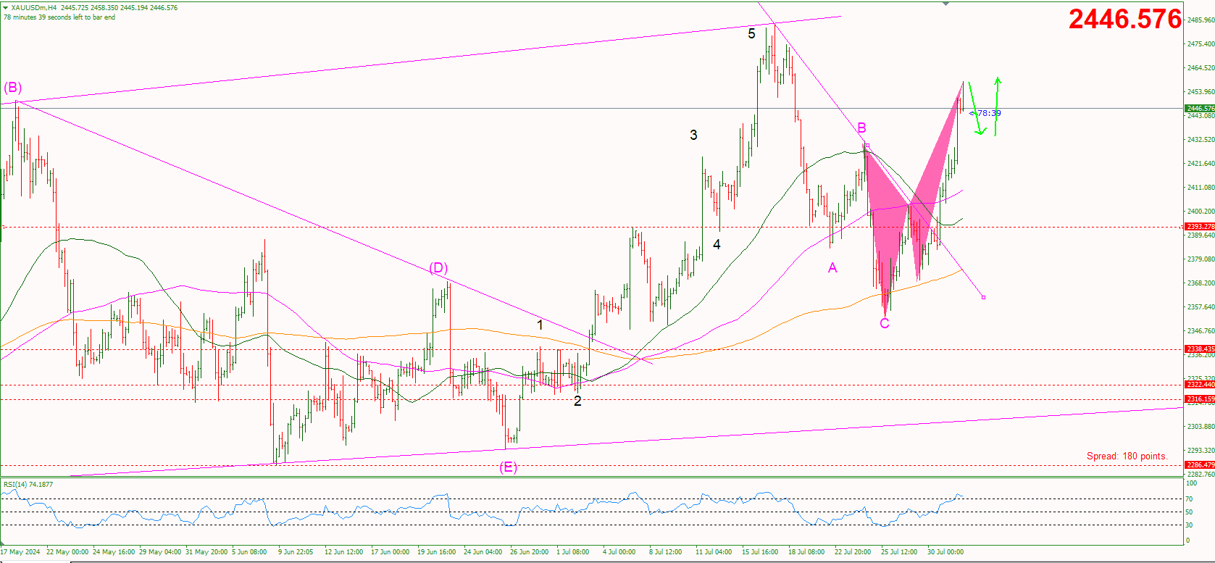Click the 17 May 2024 date label
Viewport: 1215px width, 563px height.
tap(20, 552)
